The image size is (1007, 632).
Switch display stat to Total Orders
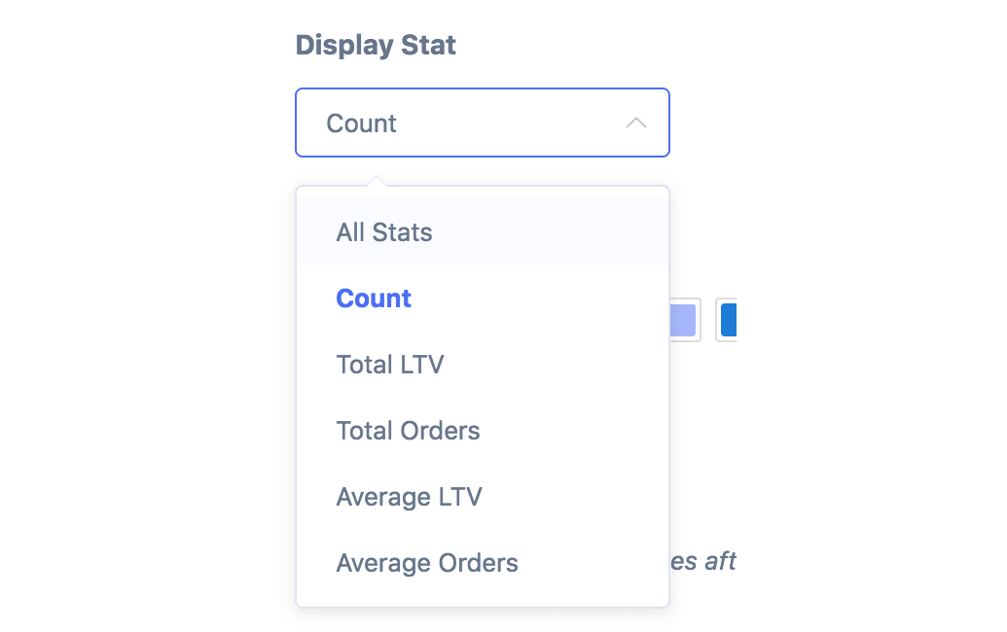click(x=408, y=431)
